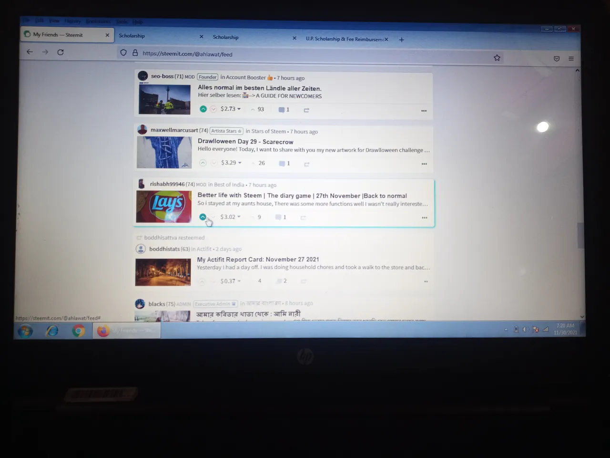The height and width of the screenshot is (458, 610).
Task: Open the Firefox hamburger menu
Action: (571, 59)
